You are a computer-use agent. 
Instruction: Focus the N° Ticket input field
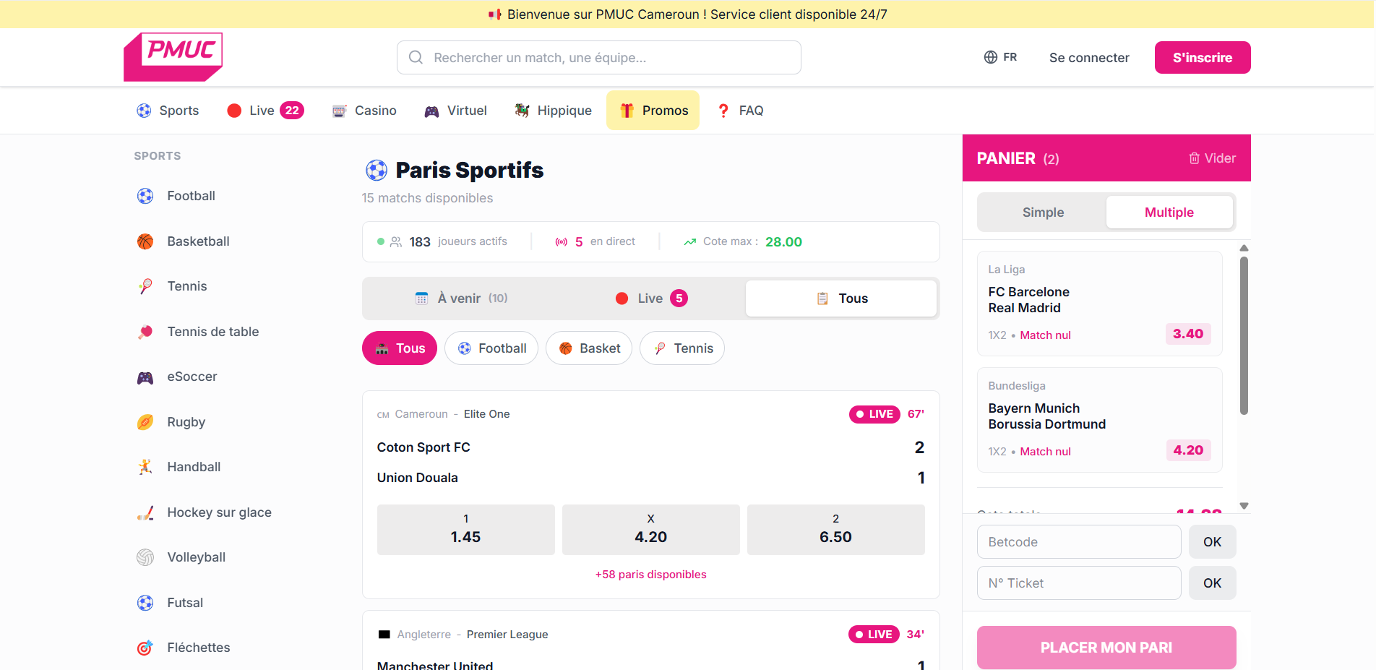[1079, 583]
